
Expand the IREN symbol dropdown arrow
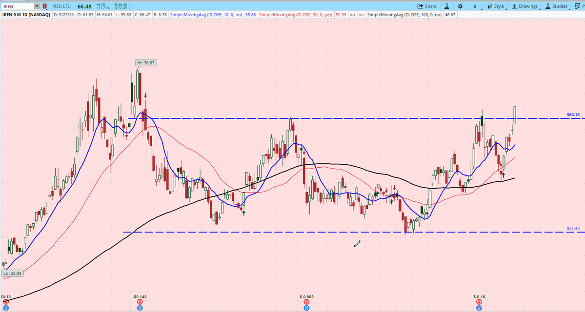(x=37, y=6)
